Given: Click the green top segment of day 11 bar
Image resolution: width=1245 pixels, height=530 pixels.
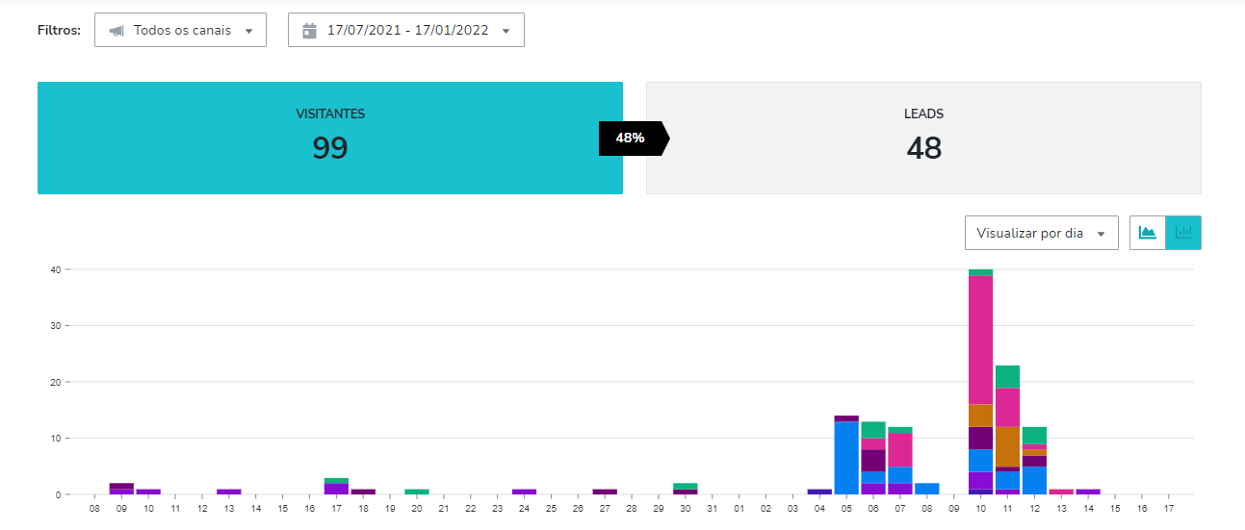Looking at the screenshot, I should 1007,376.
